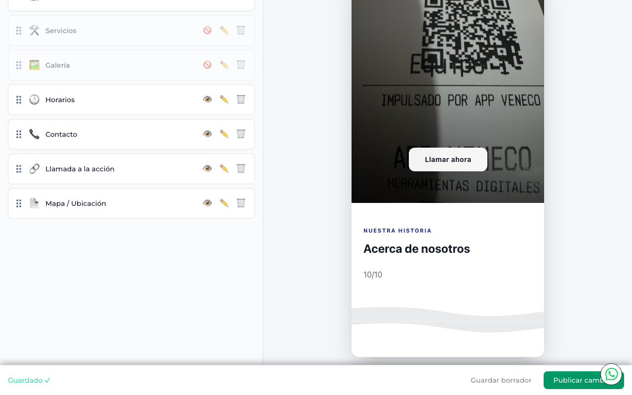The height and width of the screenshot is (395, 632).
Task: Click the link icon beside Llamada a la acción
Action: pyautogui.click(x=34, y=169)
